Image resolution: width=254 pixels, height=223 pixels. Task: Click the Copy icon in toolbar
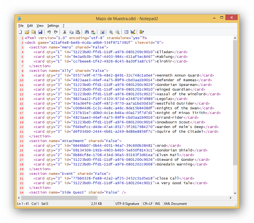(71, 32)
